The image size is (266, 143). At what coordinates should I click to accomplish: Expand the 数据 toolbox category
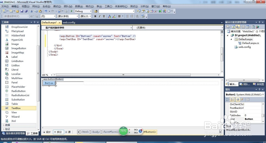point(4,125)
